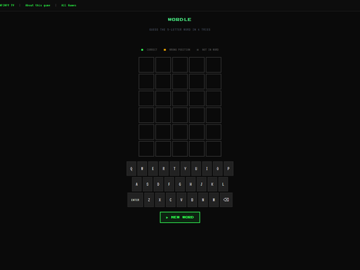Image resolution: width=360 pixels, height=270 pixels.
Task: Click the Correct legend label
Action: pos(152,49)
